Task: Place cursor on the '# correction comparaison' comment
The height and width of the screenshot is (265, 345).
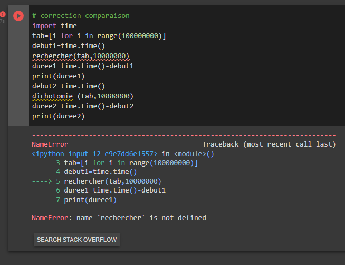Action: pos(80,16)
